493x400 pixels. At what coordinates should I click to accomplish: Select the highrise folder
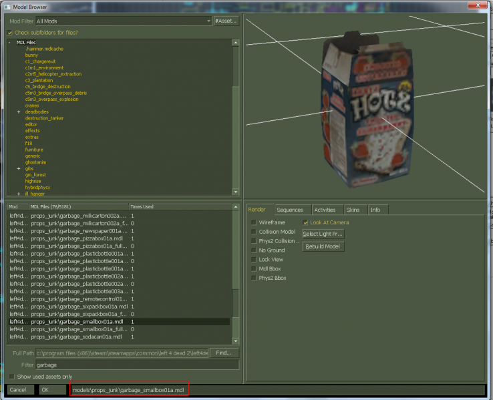coord(33,182)
